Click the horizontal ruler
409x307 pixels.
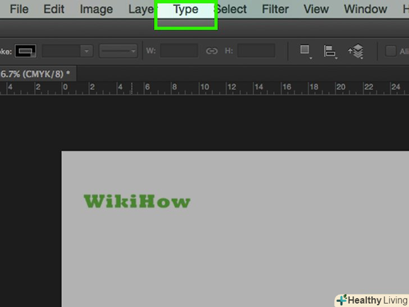coord(204,88)
